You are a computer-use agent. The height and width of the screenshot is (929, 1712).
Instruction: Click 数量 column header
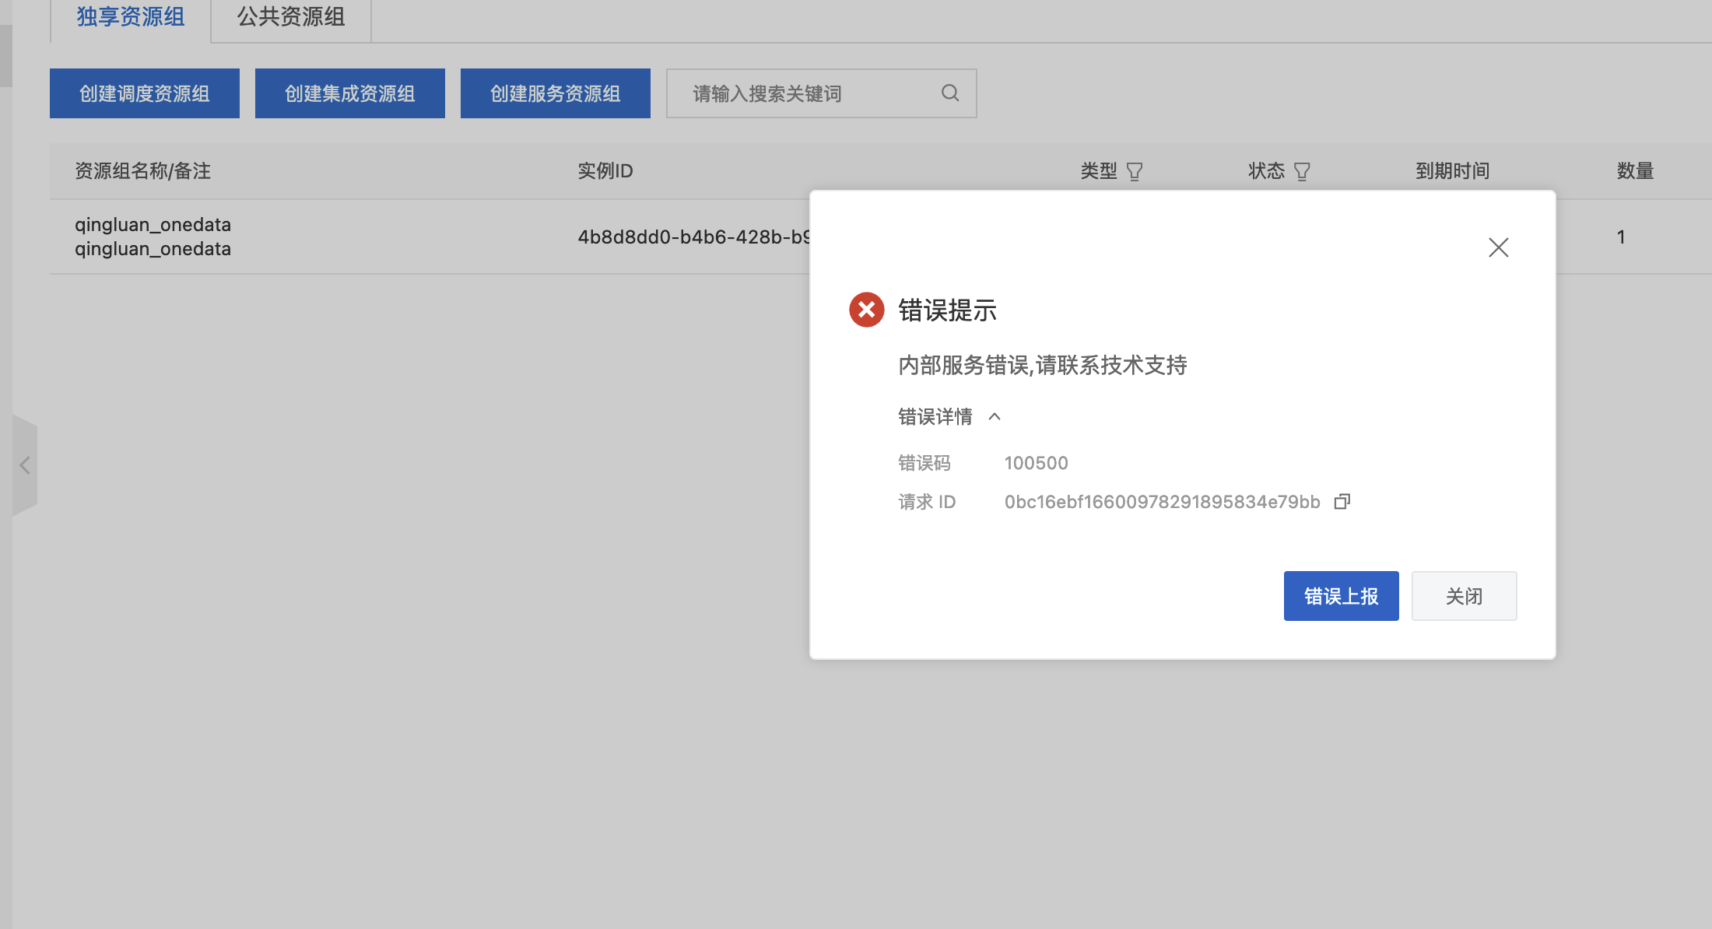coord(1636,171)
